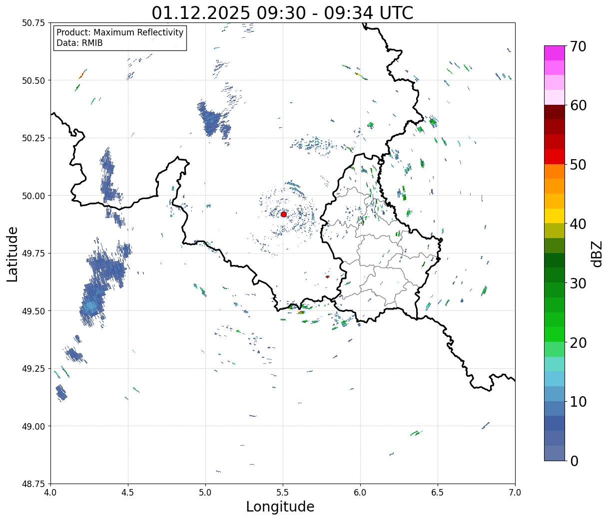609x519 pixels.
Task: Click the colorbar tick label 20
Action: pos(578,342)
